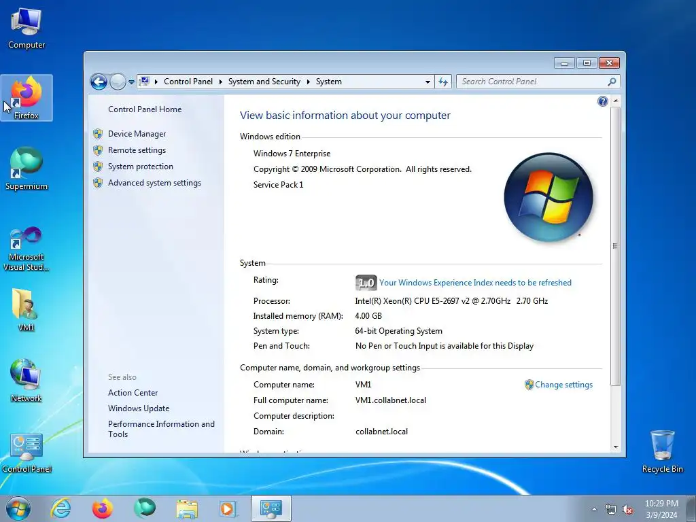Image resolution: width=696 pixels, height=522 pixels.
Task: Click the taskbar clock 10:29 PM
Action: [661, 504]
